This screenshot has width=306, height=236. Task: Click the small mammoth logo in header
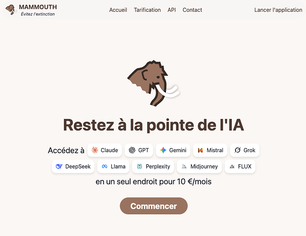pos(11,10)
